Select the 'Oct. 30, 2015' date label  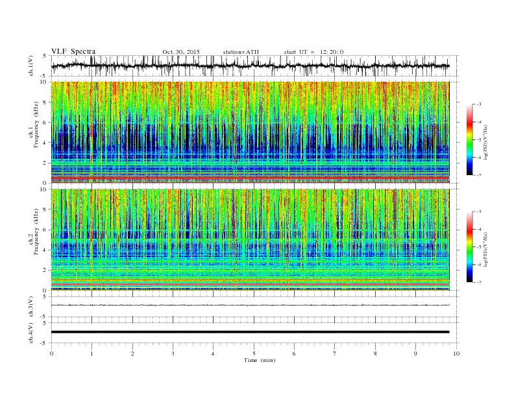click(181, 52)
